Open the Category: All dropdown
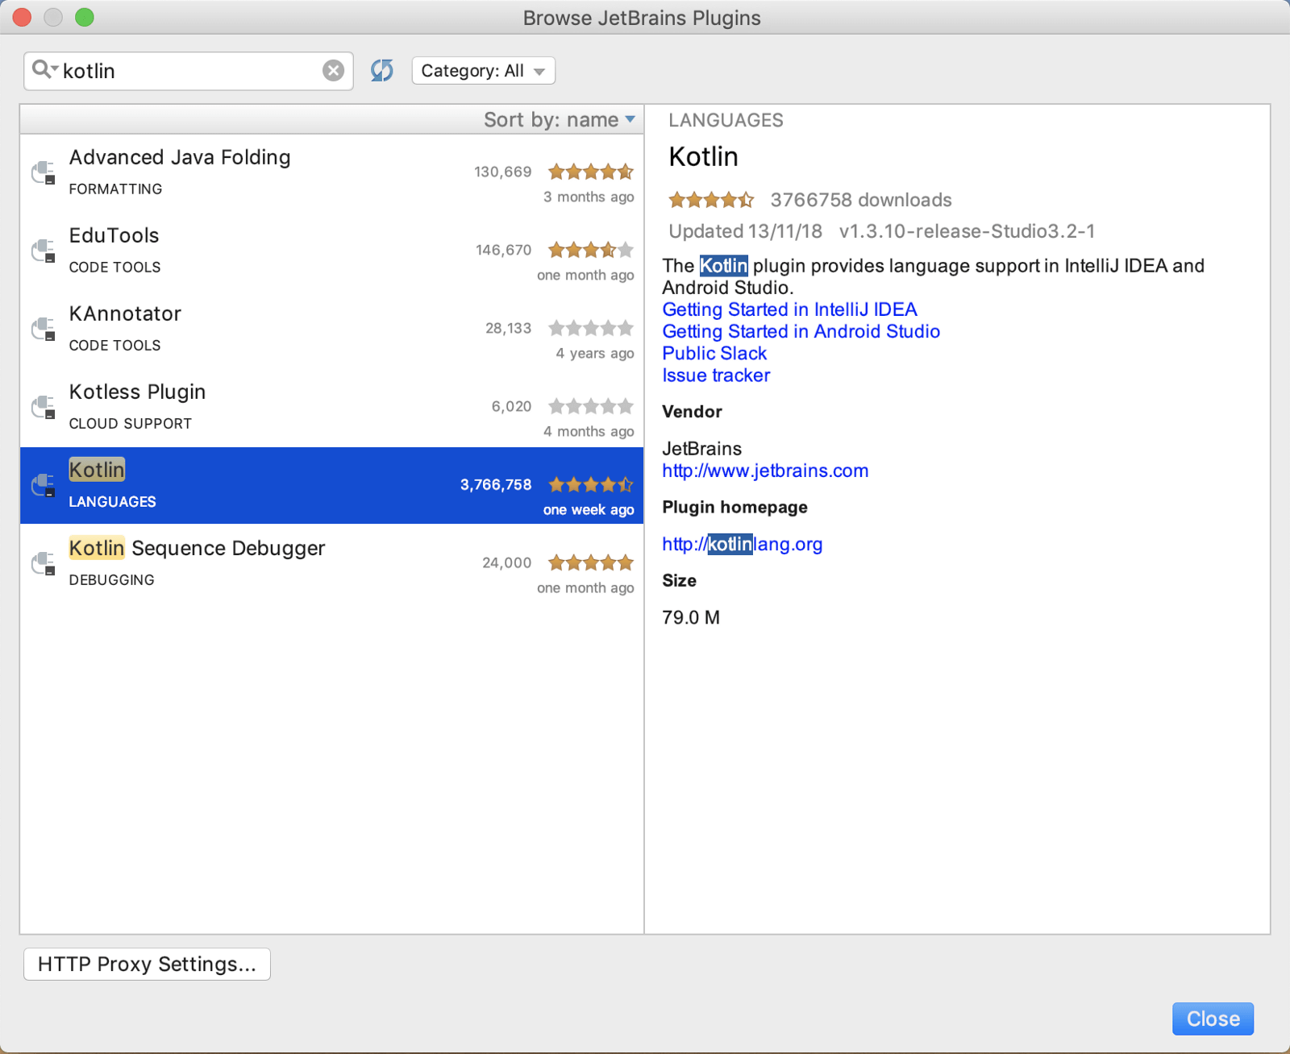This screenshot has width=1290, height=1054. tap(482, 70)
